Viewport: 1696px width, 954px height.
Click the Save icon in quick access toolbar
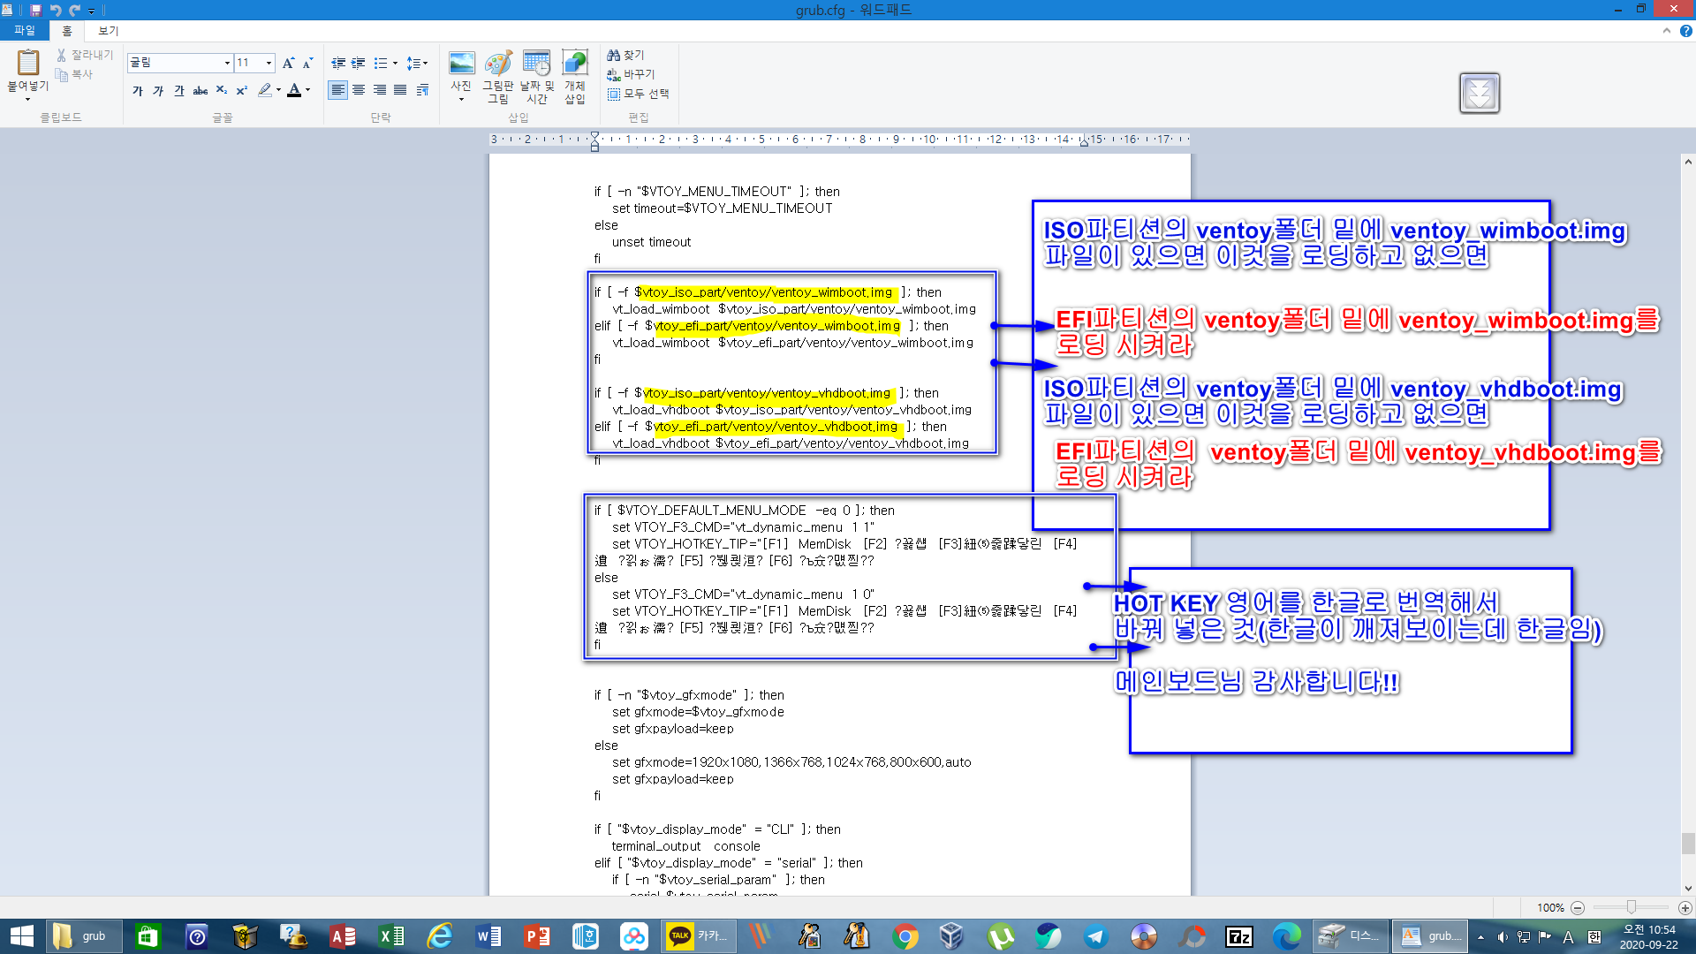pos(36,10)
